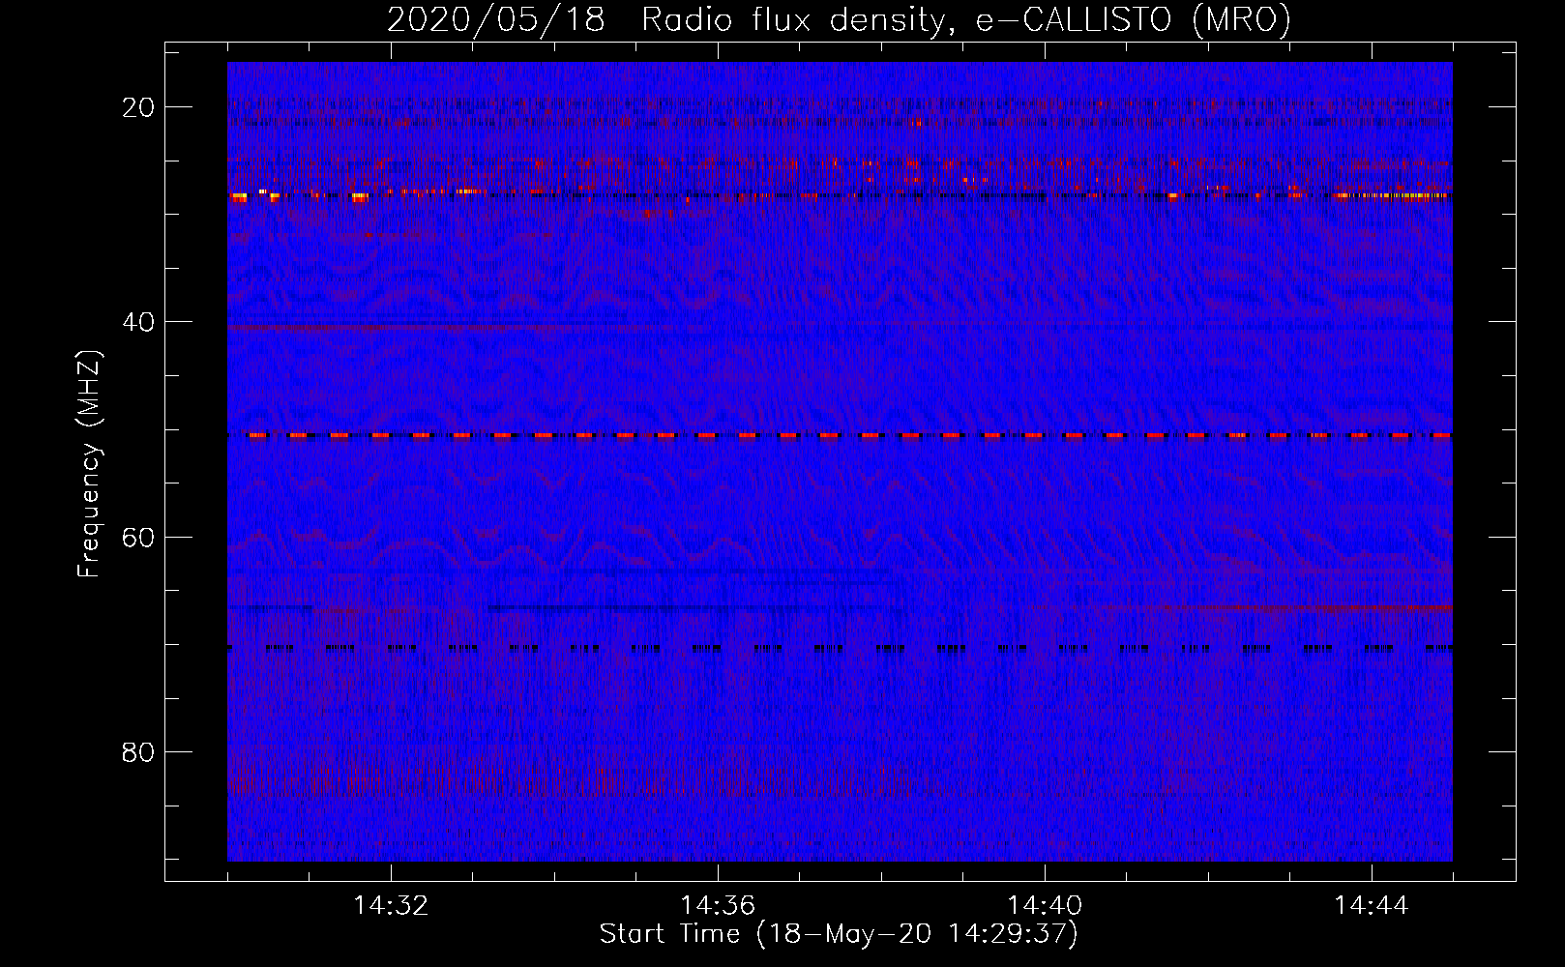Click the '80' frequency tick label
The image size is (1565, 967).
[x=139, y=751]
